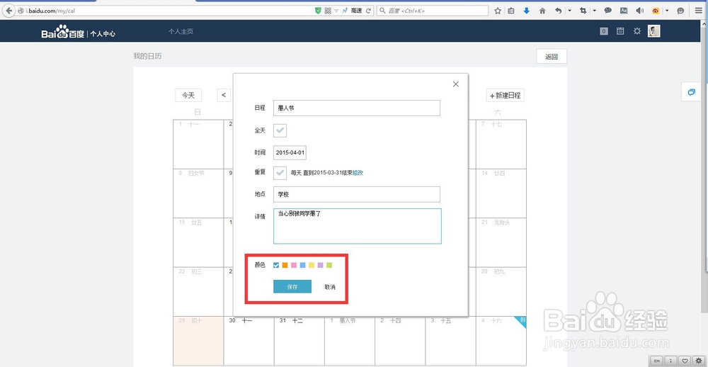708x367 pixels.
Task: Click the 取消 cancel button
Action: (x=330, y=287)
